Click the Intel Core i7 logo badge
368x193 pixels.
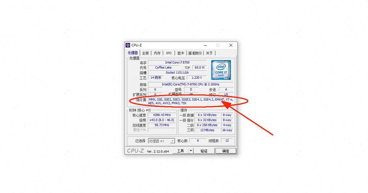pos(221,70)
